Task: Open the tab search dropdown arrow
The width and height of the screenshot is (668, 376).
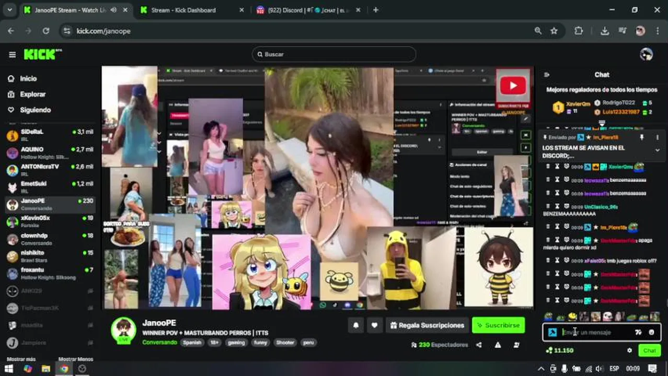Action: tap(9, 10)
